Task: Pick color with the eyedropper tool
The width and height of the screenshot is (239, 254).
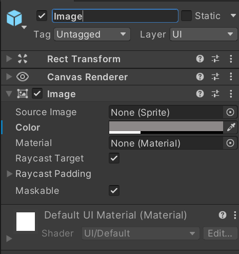Action: pos(231,128)
